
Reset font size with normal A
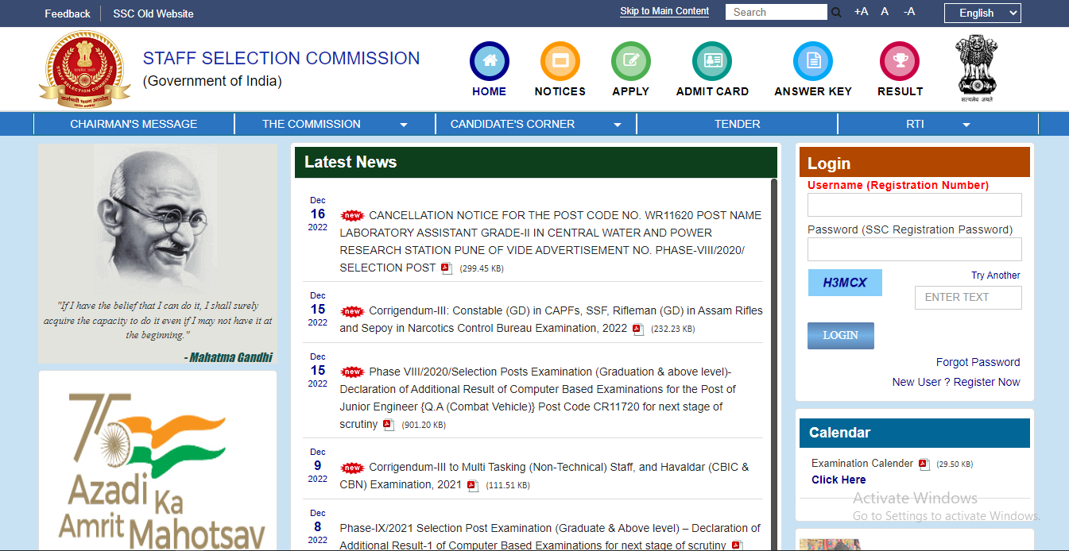[885, 12]
